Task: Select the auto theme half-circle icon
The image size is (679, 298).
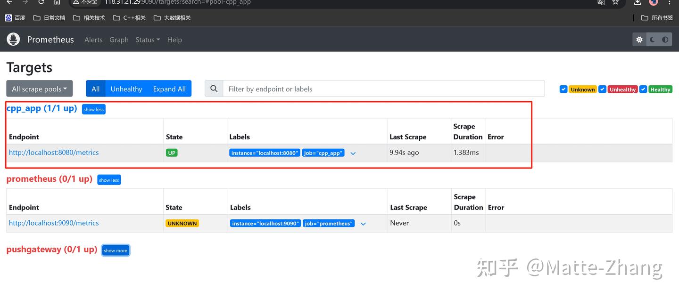Action: coord(665,40)
